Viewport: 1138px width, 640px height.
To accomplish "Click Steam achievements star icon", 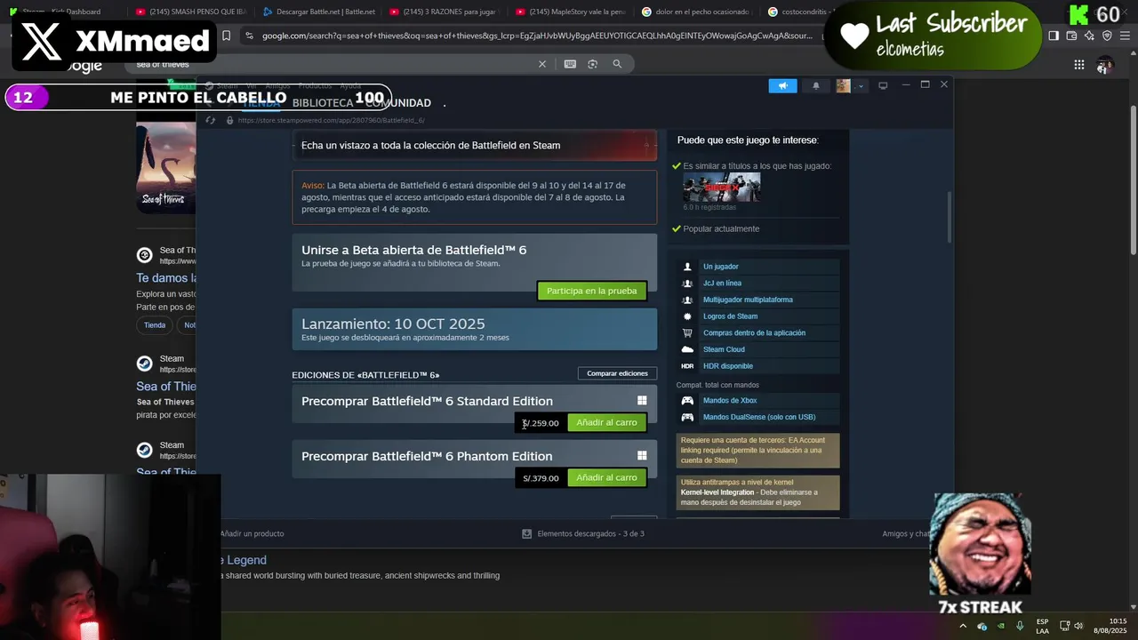I will pos(687,316).
